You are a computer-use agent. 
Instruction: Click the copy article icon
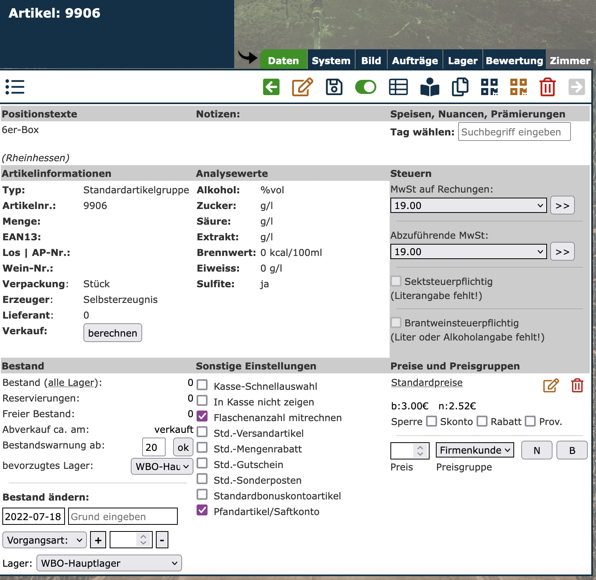pyautogui.click(x=460, y=87)
